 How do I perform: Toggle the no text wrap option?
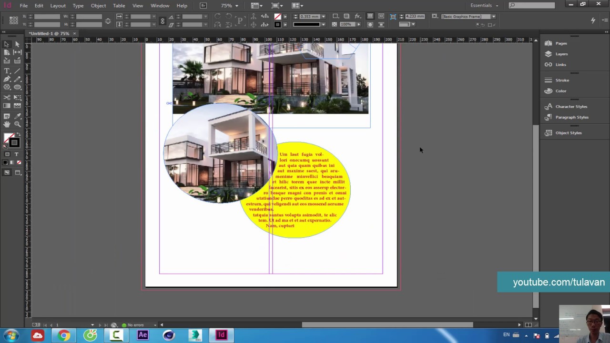(370, 16)
